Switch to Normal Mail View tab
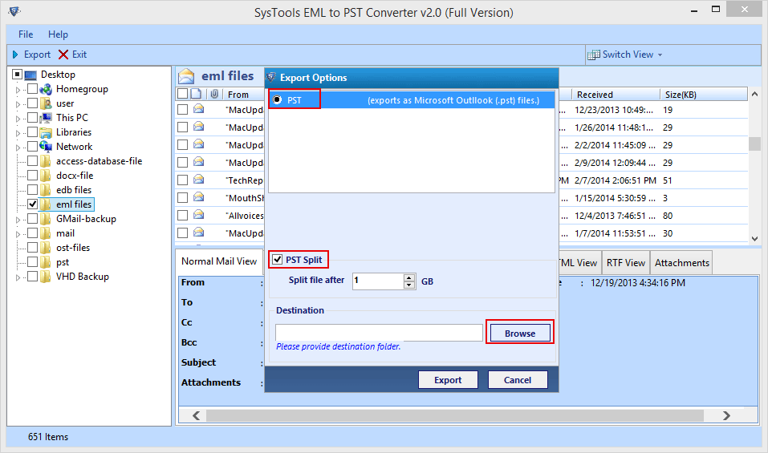 [219, 261]
